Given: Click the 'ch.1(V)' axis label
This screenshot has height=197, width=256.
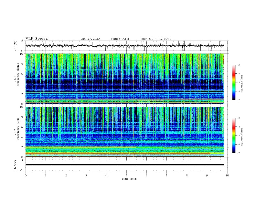Looking at the screenshot, I should [16, 46].
